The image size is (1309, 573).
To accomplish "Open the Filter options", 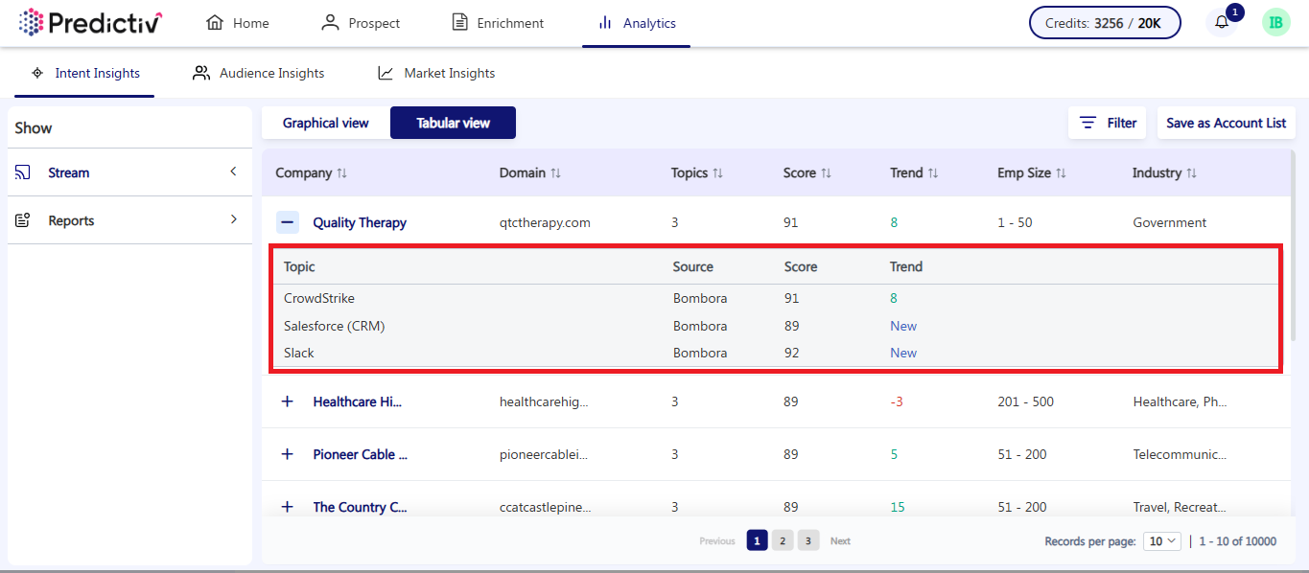I will coord(1109,123).
